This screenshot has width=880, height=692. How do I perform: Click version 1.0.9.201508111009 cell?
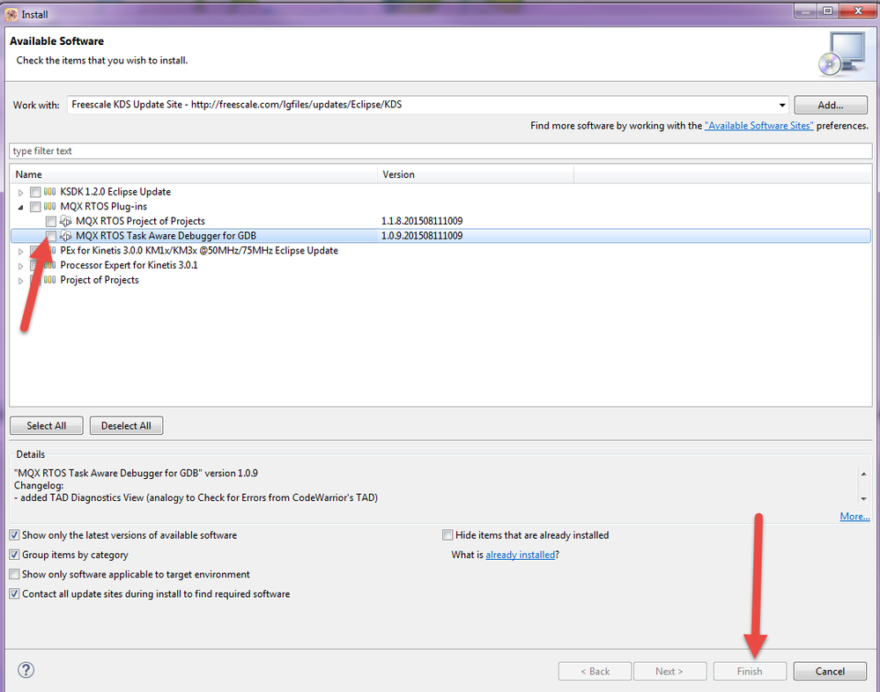point(422,236)
